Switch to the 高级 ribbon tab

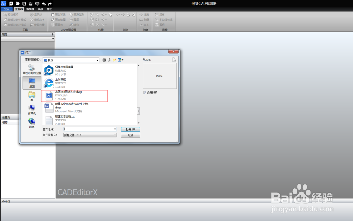[x=41, y=9]
